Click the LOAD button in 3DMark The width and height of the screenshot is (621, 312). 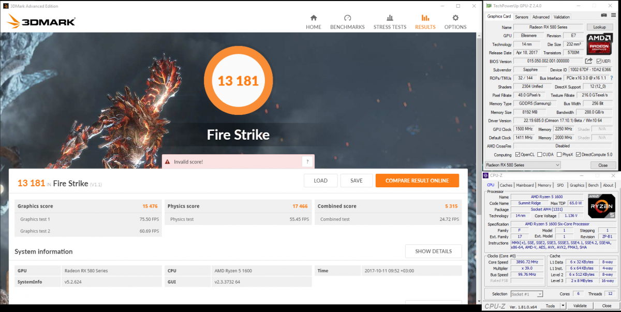[321, 181]
